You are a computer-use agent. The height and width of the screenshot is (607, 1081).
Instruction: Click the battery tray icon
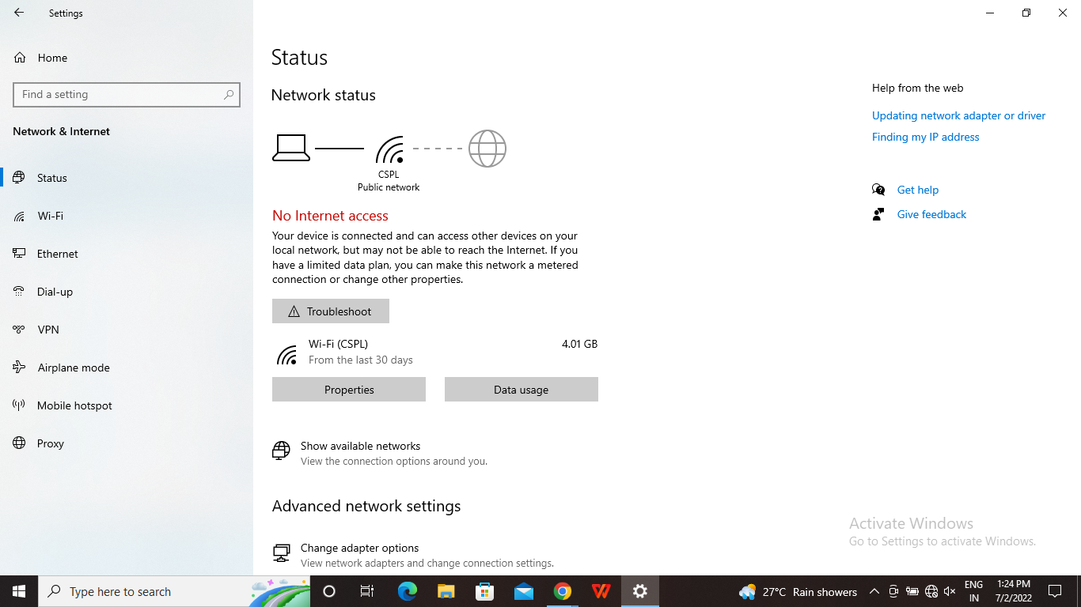(x=912, y=591)
